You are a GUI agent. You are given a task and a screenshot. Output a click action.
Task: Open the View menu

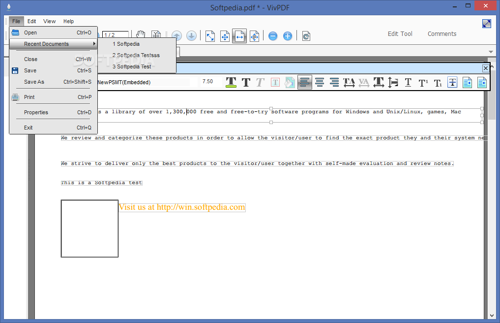point(50,21)
